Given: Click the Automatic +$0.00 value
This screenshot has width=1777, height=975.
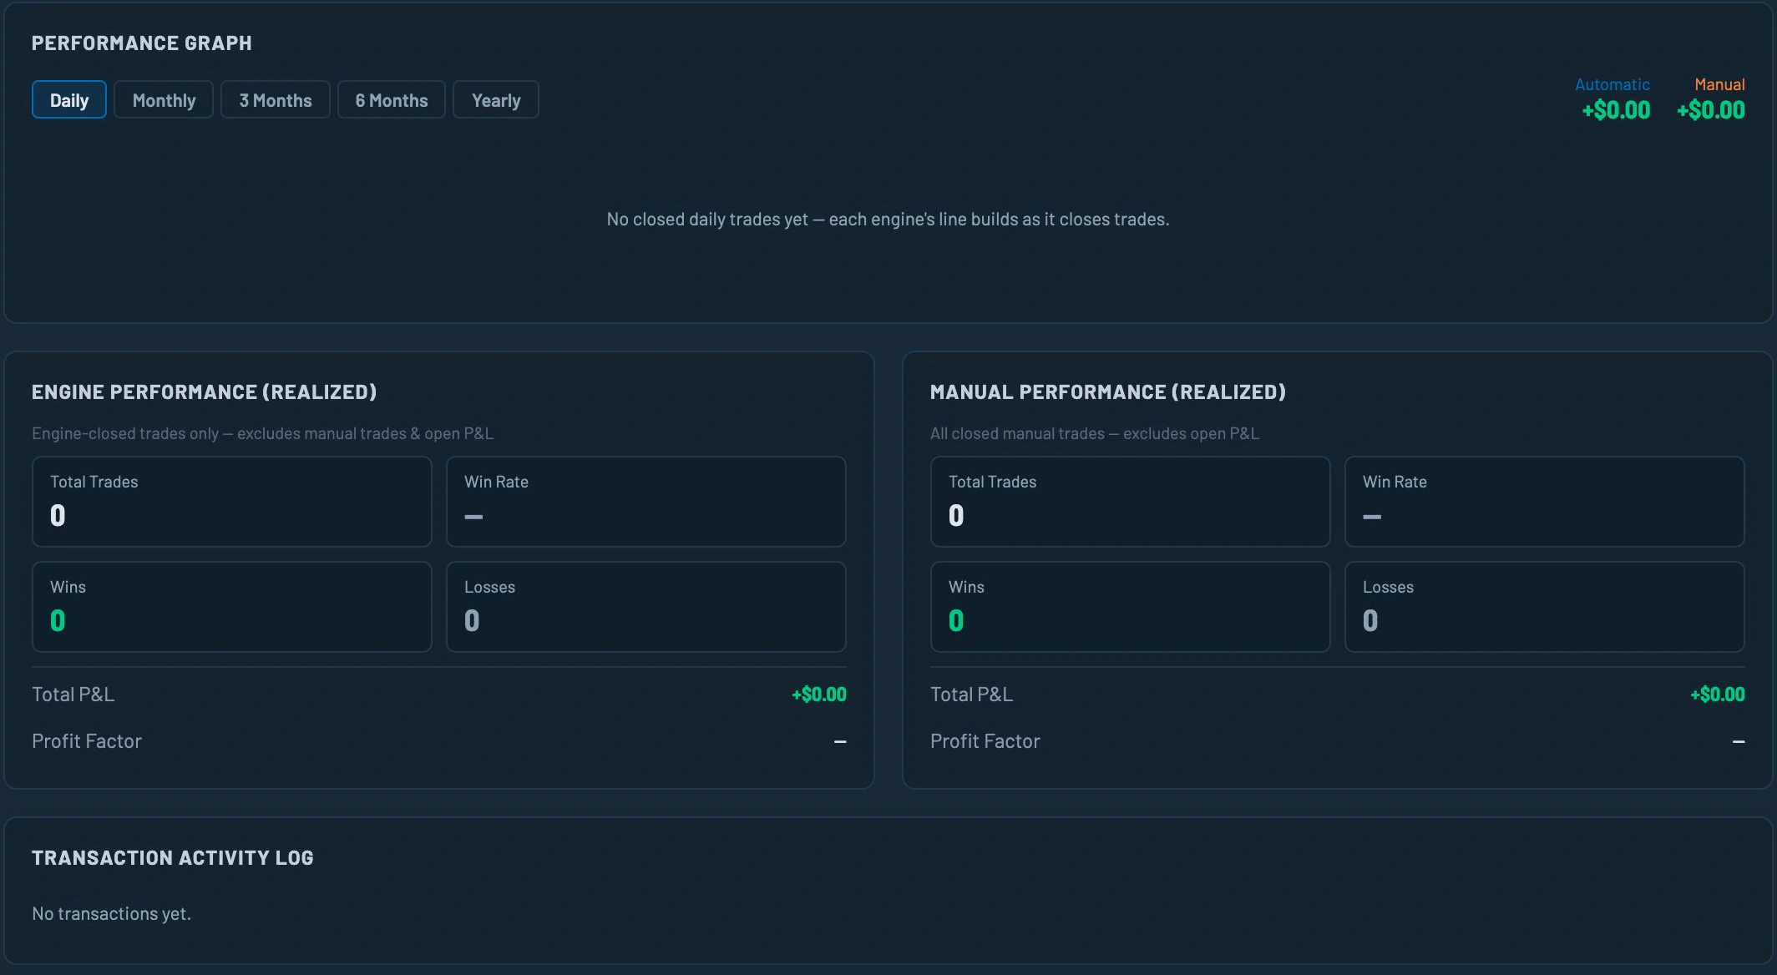Looking at the screenshot, I should (1616, 110).
